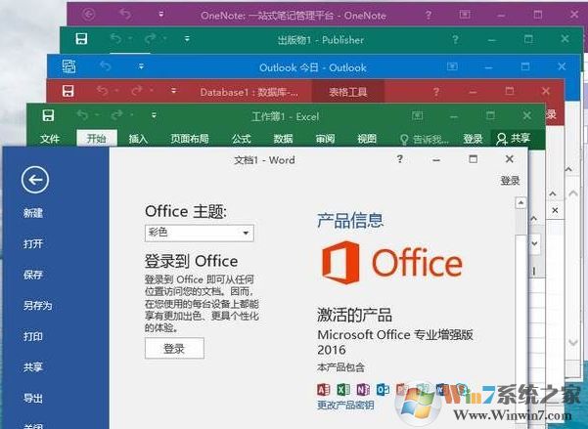Click the redo icon in Excel title bar
The image size is (588, 429).
(117, 114)
